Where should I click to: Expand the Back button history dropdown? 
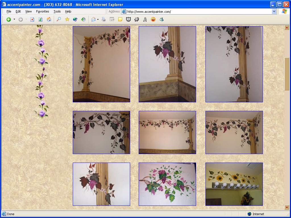(x=14, y=19)
